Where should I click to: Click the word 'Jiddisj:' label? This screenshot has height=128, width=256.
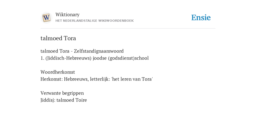(x=48, y=100)
